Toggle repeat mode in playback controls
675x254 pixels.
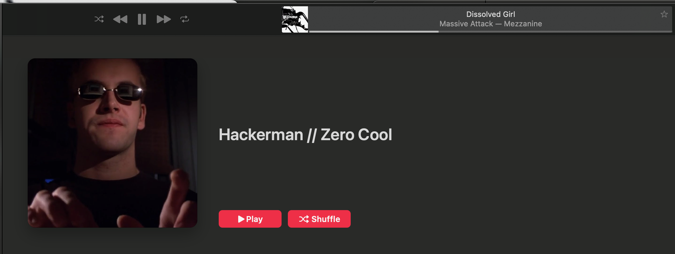(185, 19)
